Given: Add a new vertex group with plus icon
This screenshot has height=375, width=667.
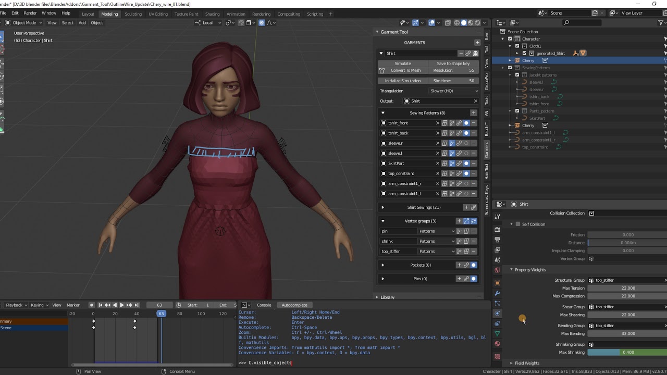Looking at the screenshot, I should [x=459, y=221].
